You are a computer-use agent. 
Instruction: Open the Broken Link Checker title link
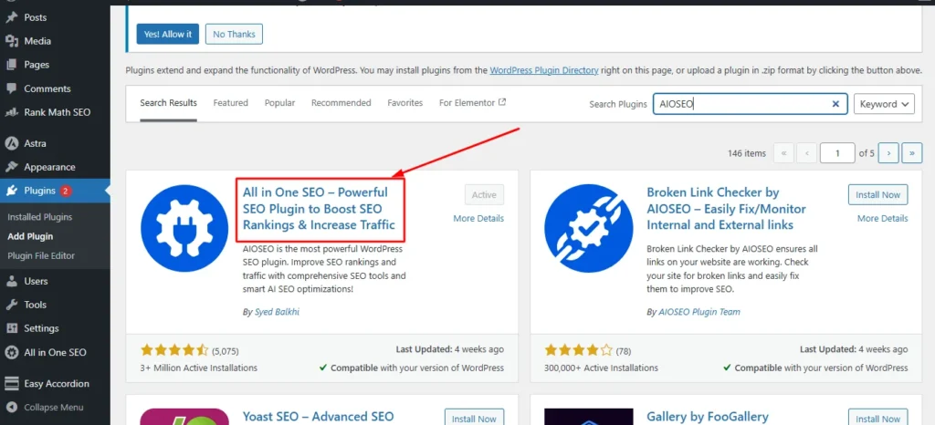(x=726, y=209)
